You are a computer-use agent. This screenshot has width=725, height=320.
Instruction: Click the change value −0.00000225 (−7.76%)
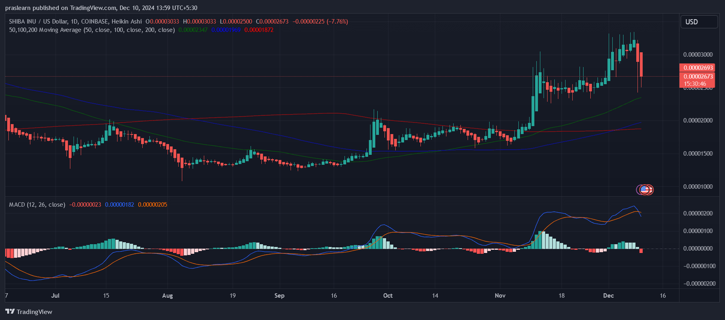(x=320, y=22)
